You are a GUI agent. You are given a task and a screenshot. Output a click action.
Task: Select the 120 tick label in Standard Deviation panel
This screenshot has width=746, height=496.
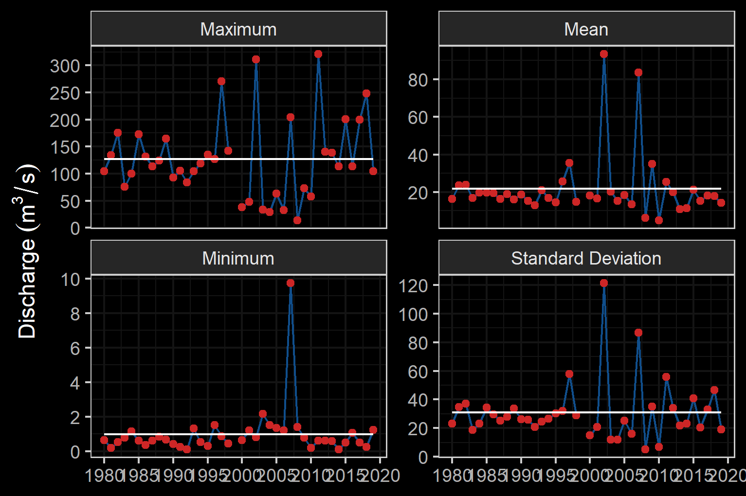click(413, 285)
